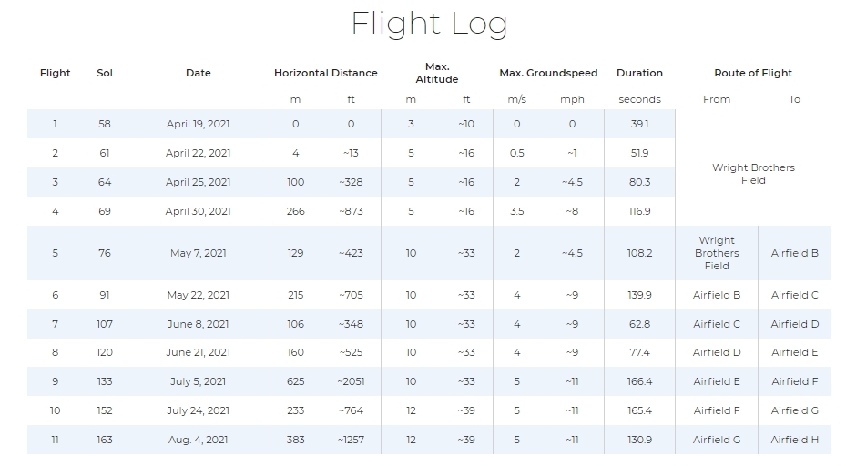Click the date cell April 19, 2021
Image resolution: width=846 pixels, height=466 pixels.
199,124
